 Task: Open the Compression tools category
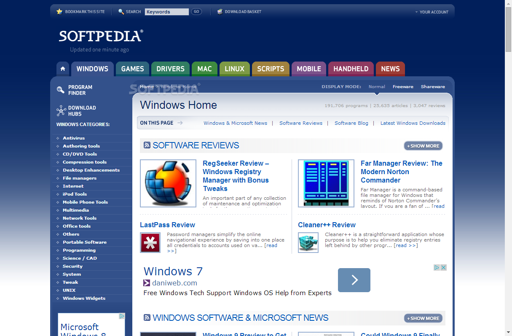point(85,162)
